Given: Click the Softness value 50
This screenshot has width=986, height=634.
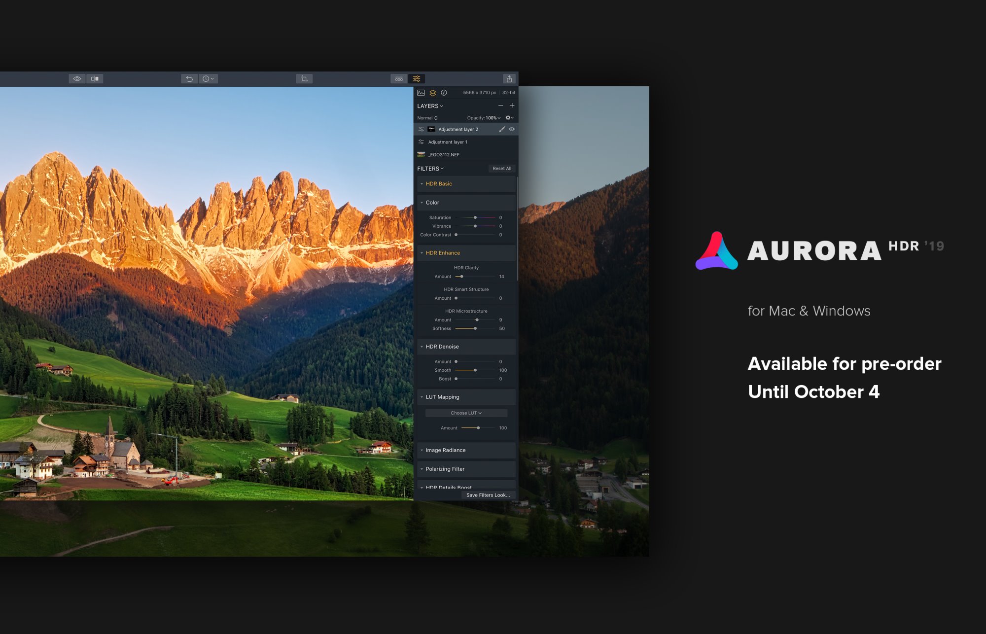Looking at the screenshot, I should (x=502, y=328).
